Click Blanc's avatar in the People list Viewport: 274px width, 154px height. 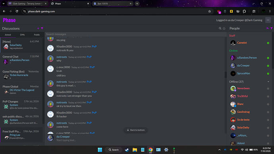(x=233, y=104)
